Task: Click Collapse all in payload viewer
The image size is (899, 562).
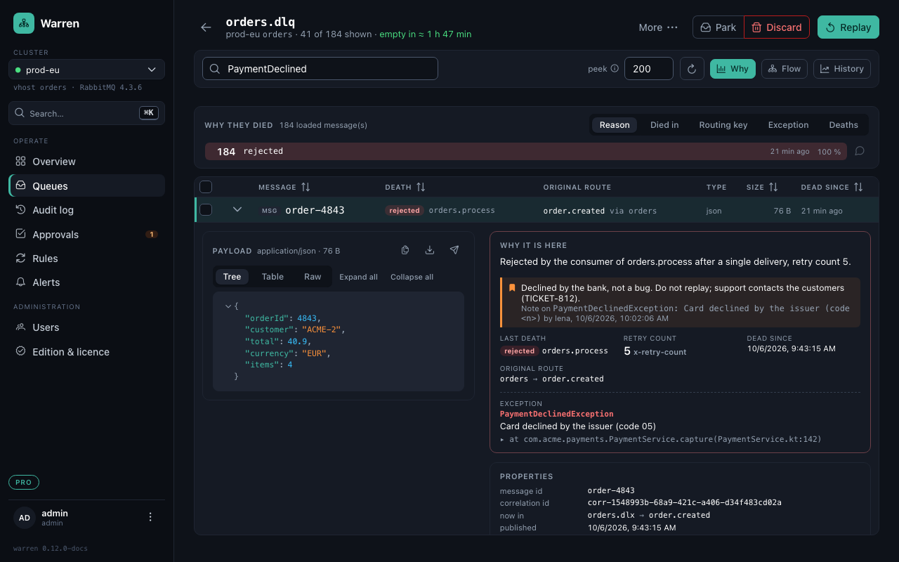Action: click(412, 277)
